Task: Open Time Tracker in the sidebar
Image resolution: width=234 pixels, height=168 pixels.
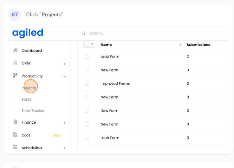Action: click(x=33, y=111)
